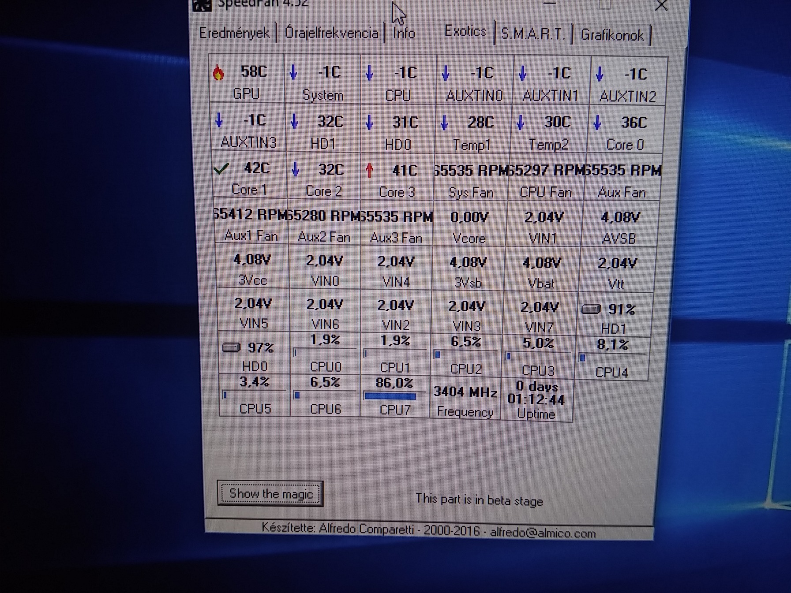The image size is (791, 593).
Task: Click the VIN6 voltage label
Action: pyautogui.click(x=325, y=324)
